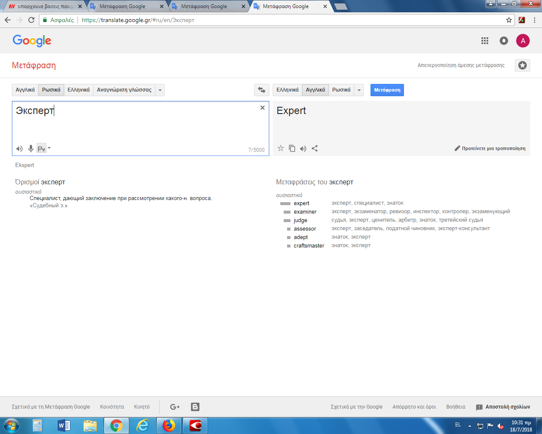Click the suggest an edit pencil link
This screenshot has width=542, height=434.
click(x=490, y=148)
